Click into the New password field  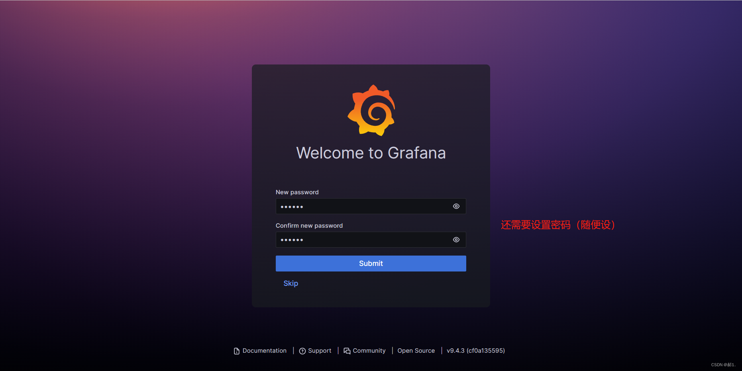[x=371, y=206]
